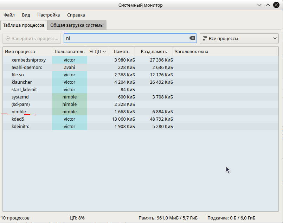Switch to the Таблица процессов tab
Image resolution: width=283 pixels, height=223 pixels.
[x=24, y=25]
